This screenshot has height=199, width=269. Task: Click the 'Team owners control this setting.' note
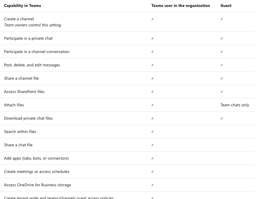coord(33,25)
